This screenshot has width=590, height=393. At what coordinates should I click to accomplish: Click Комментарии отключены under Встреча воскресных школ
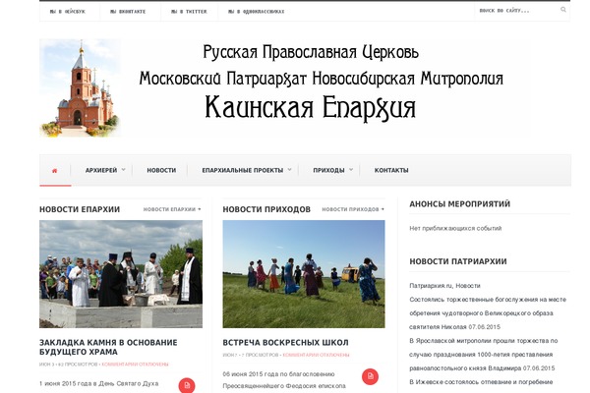click(x=316, y=355)
